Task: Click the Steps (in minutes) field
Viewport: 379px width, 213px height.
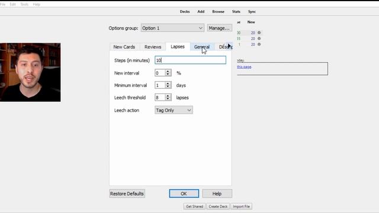Action: 190,60
